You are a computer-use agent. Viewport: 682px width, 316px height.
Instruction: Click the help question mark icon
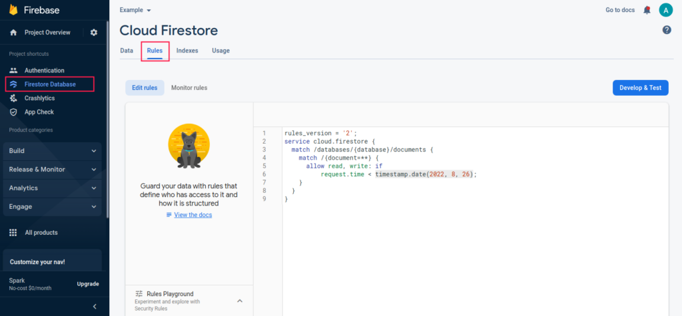(667, 30)
